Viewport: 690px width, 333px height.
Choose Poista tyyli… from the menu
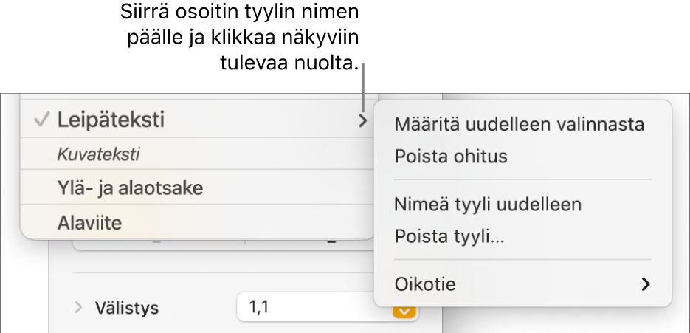[449, 236]
